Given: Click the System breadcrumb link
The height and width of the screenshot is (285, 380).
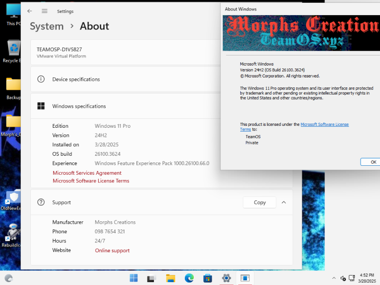Looking at the screenshot, I should [x=46, y=26].
